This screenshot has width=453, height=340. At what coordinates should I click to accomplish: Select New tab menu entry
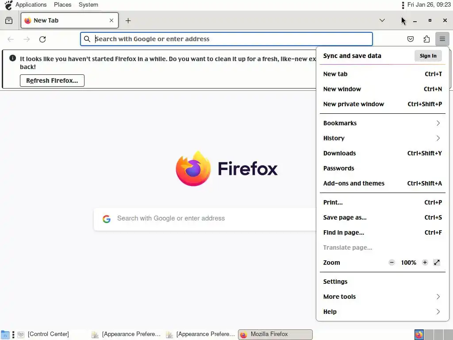point(383,74)
